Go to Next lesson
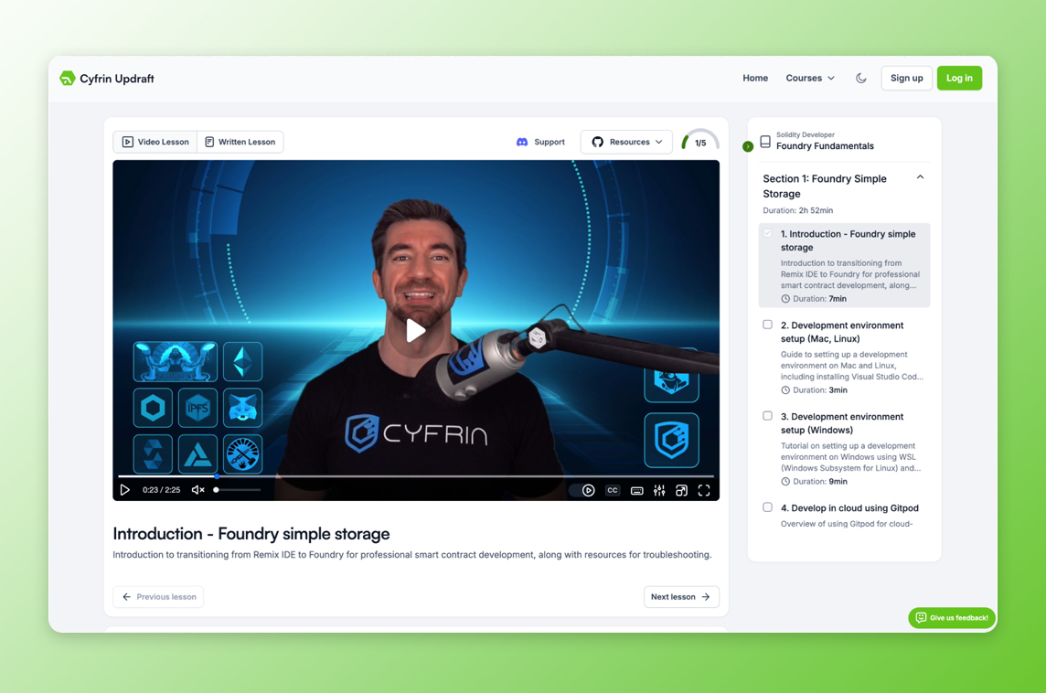Image resolution: width=1046 pixels, height=693 pixels. click(x=681, y=597)
